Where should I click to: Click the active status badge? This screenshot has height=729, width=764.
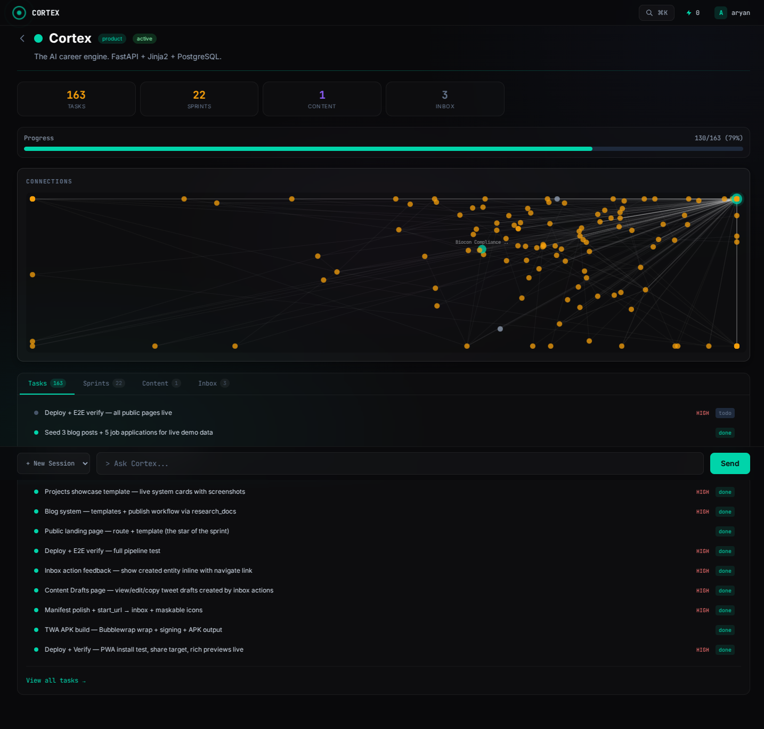(x=144, y=38)
